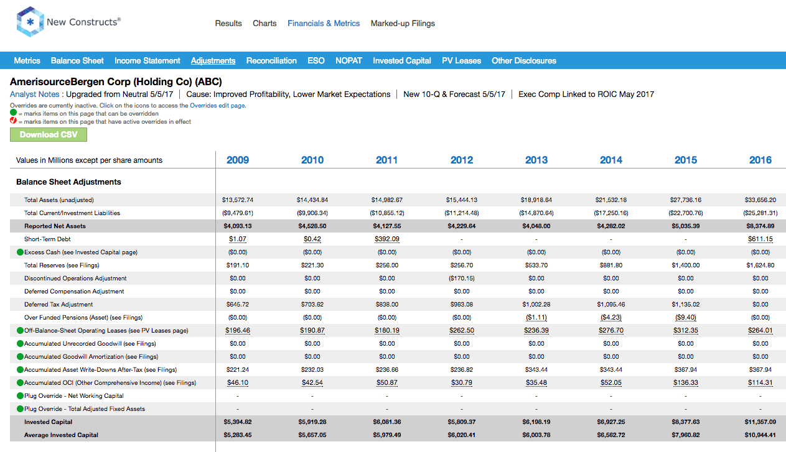The width and height of the screenshot is (786, 452).
Task: Click Accumulated OCI value $136.33 for 2015
Action: [686, 383]
